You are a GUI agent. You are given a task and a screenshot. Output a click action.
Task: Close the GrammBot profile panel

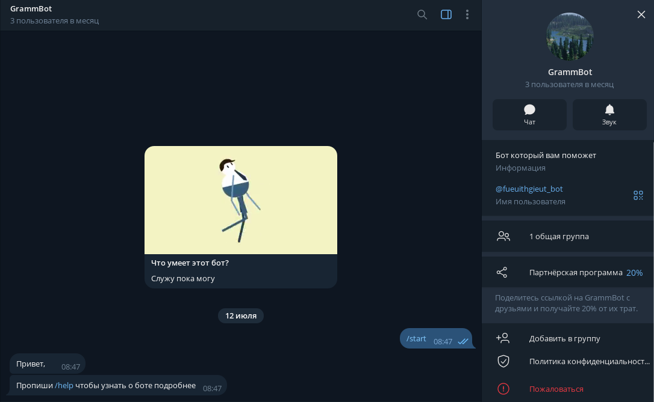click(641, 14)
